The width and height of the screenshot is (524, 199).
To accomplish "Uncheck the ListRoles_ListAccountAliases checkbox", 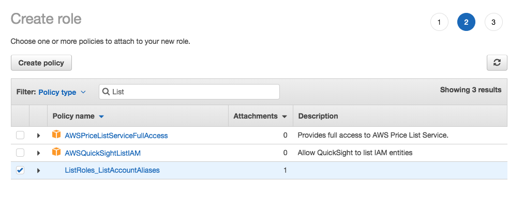I will coord(20,170).
